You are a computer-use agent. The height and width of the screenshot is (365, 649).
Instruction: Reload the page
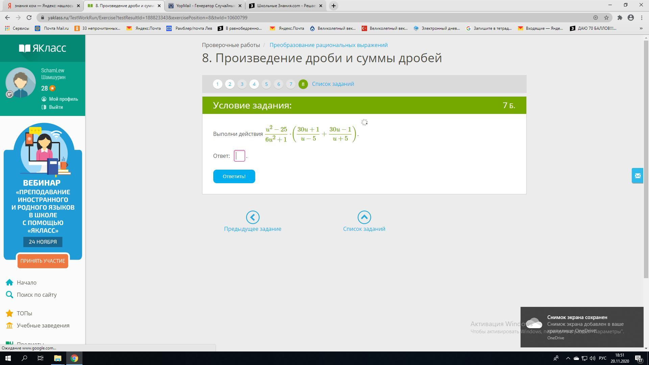(29, 18)
